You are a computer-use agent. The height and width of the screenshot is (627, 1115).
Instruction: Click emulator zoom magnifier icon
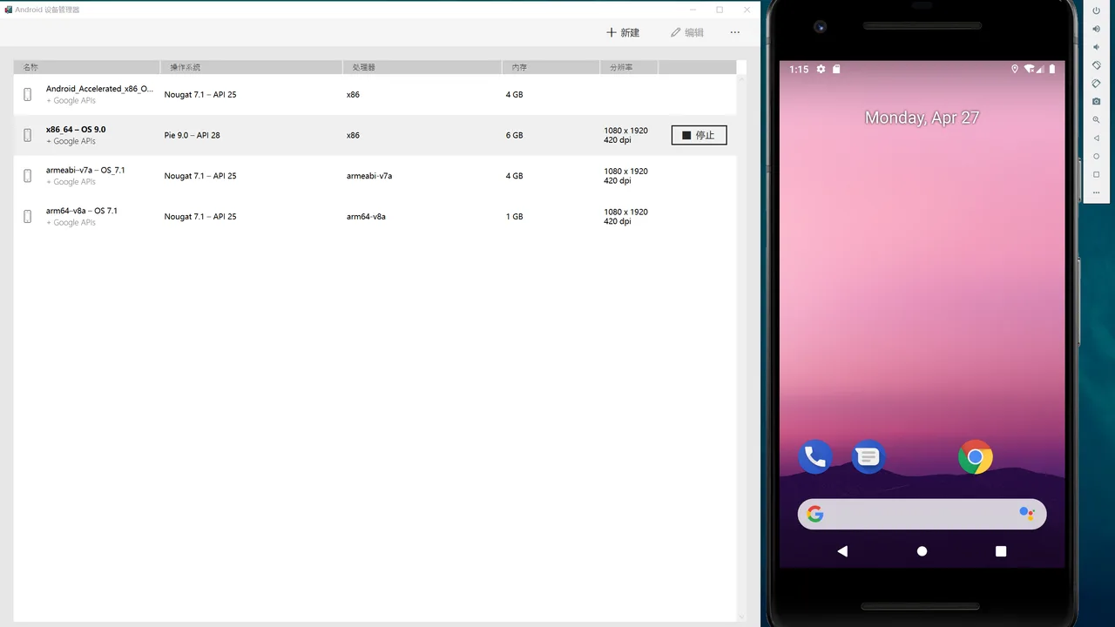tap(1096, 120)
